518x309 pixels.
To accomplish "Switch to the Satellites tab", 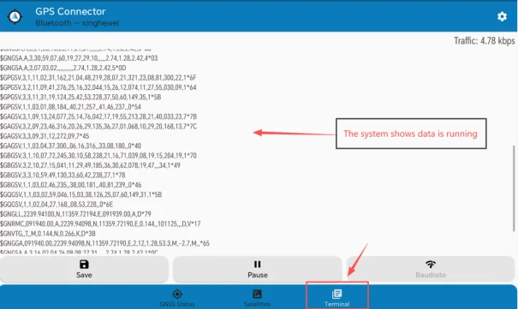I will (x=257, y=298).
